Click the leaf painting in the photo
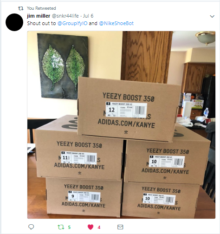 pos(63,66)
